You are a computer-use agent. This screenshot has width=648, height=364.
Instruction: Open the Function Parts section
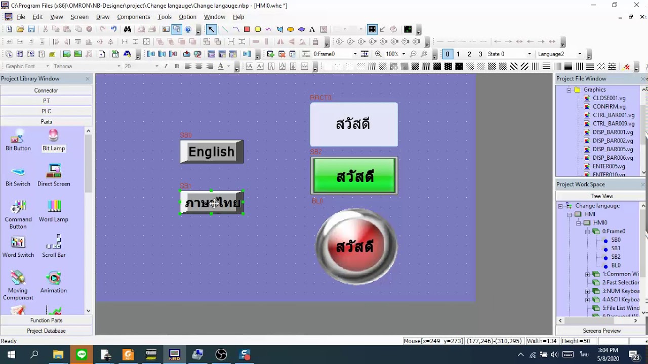pos(46,321)
